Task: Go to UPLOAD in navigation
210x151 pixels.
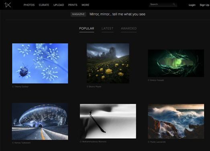Action: (59, 5)
